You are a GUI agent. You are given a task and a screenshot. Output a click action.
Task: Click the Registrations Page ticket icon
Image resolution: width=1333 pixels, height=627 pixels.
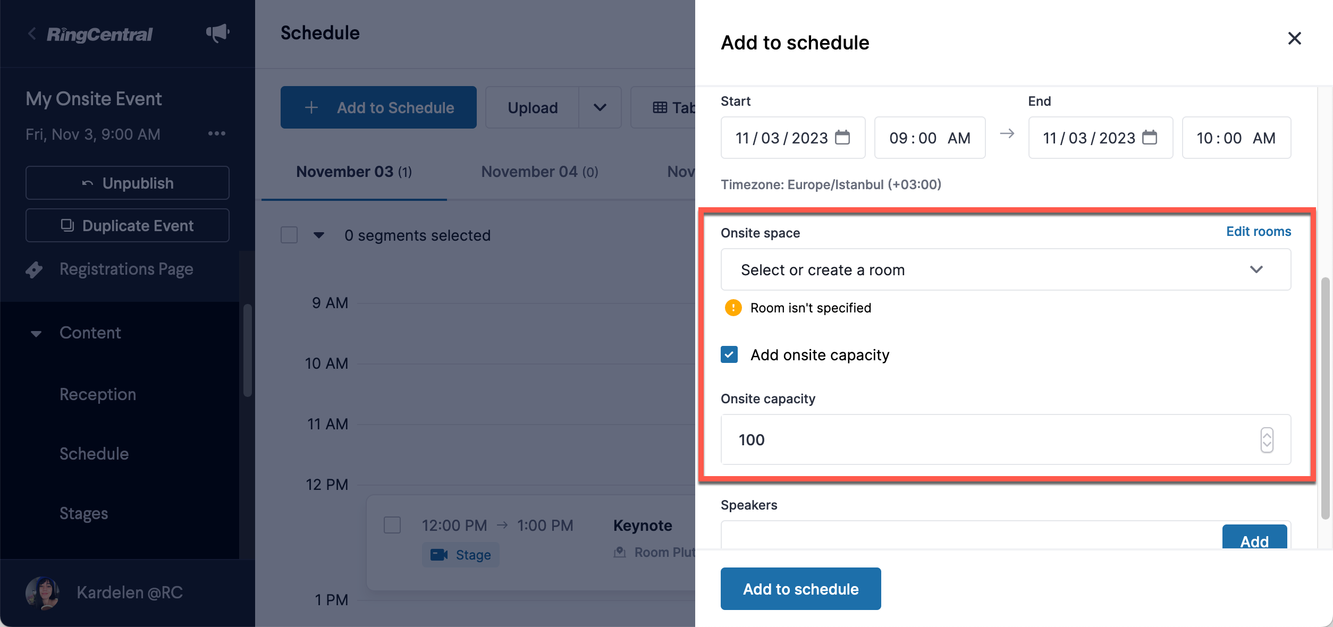coord(34,269)
